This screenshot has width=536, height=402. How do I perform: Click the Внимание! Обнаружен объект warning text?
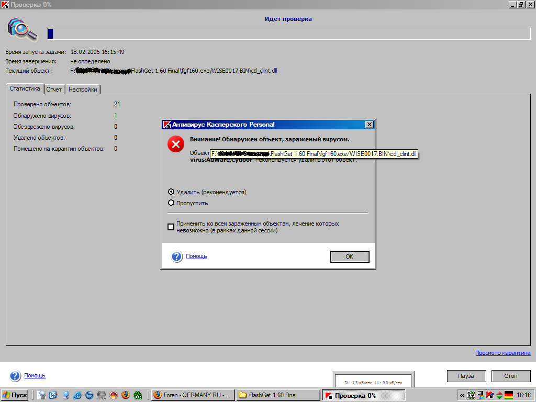coord(270,139)
